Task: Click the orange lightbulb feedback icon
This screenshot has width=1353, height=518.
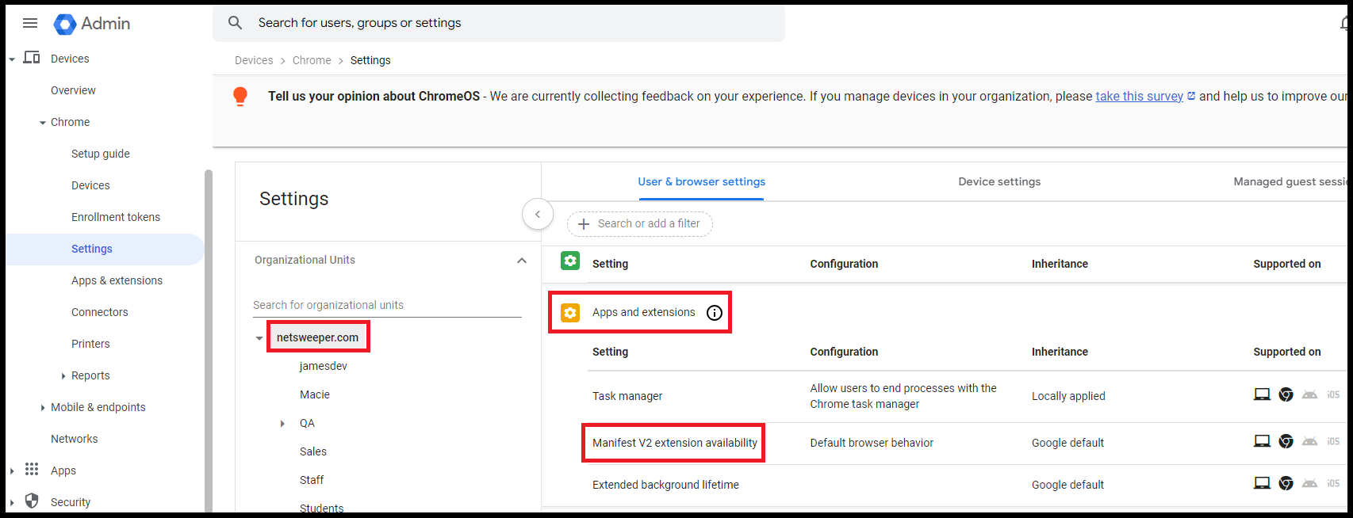Action: [x=240, y=97]
